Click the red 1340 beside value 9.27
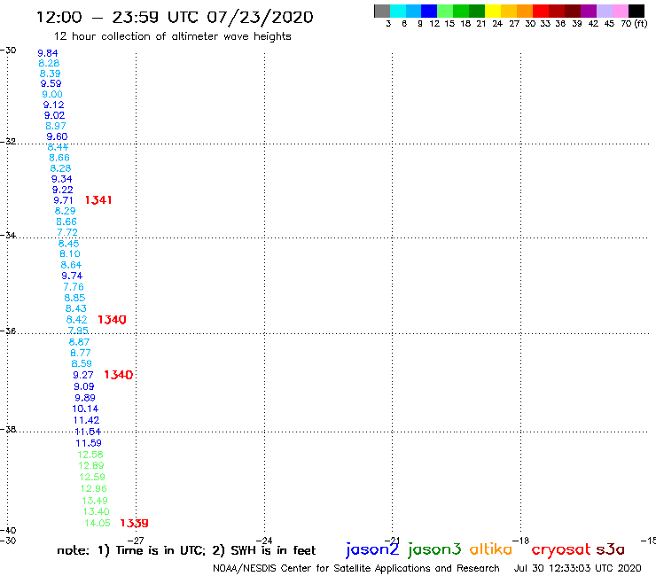Viewport: 656px width, 576px height. click(x=119, y=375)
